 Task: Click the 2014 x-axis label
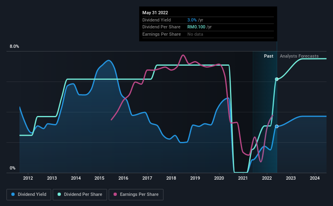pos(75,178)
